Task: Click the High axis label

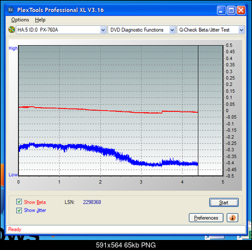Action: [13, 48]
